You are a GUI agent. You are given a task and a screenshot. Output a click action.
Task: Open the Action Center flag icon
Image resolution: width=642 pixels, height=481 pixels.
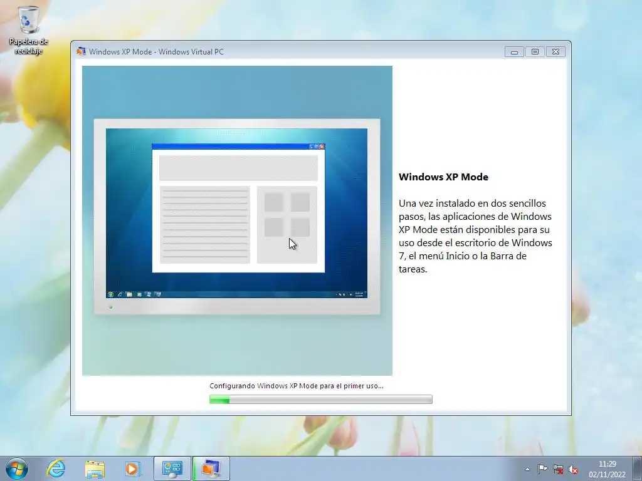(542, 469)
